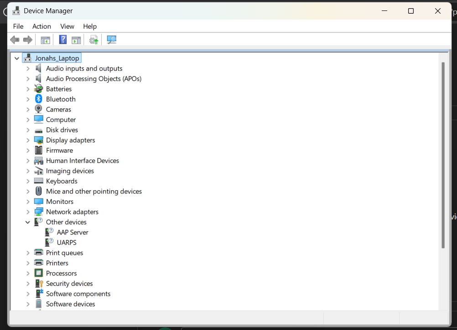Image resolution: width=457 pixels, height=330 pixels.
Task: Click the Back arrow toolbar icon
Action: [15, 40]
